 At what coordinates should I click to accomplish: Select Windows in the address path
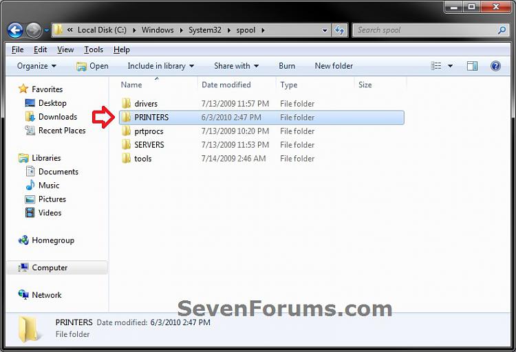pyautogui.click(x=158, y=30)
